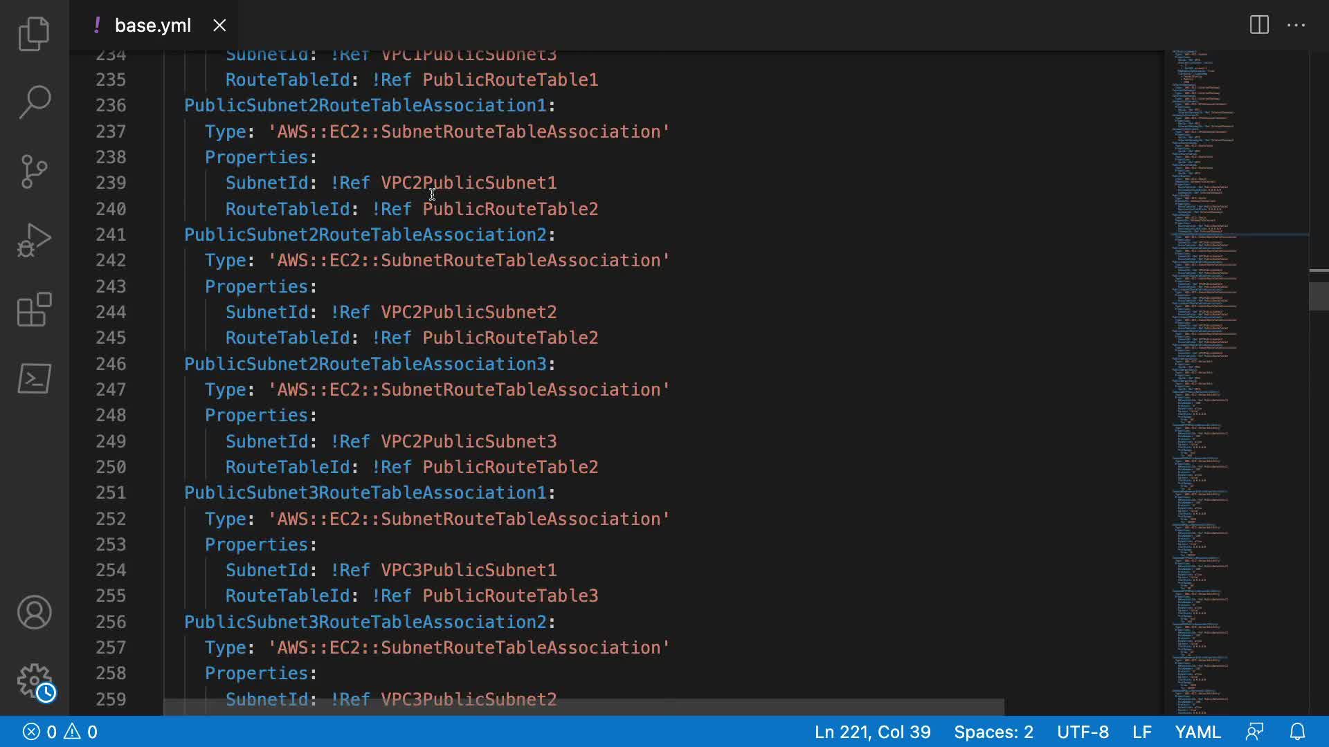This screenshot has height=747, width=1329.
Task: Change end of line sequence LF
Action: 1141,732
